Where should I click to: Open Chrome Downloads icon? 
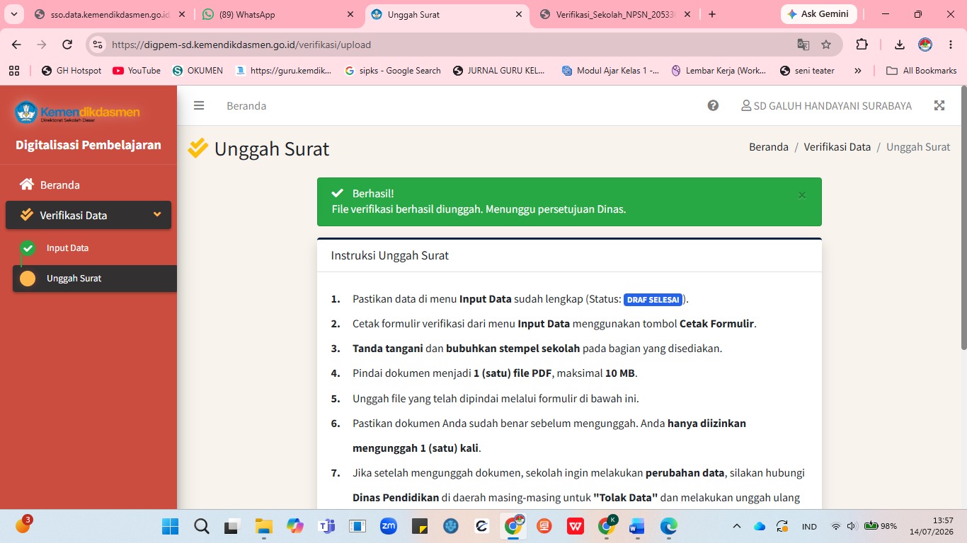pyautogui.click(x=900, y=45)
